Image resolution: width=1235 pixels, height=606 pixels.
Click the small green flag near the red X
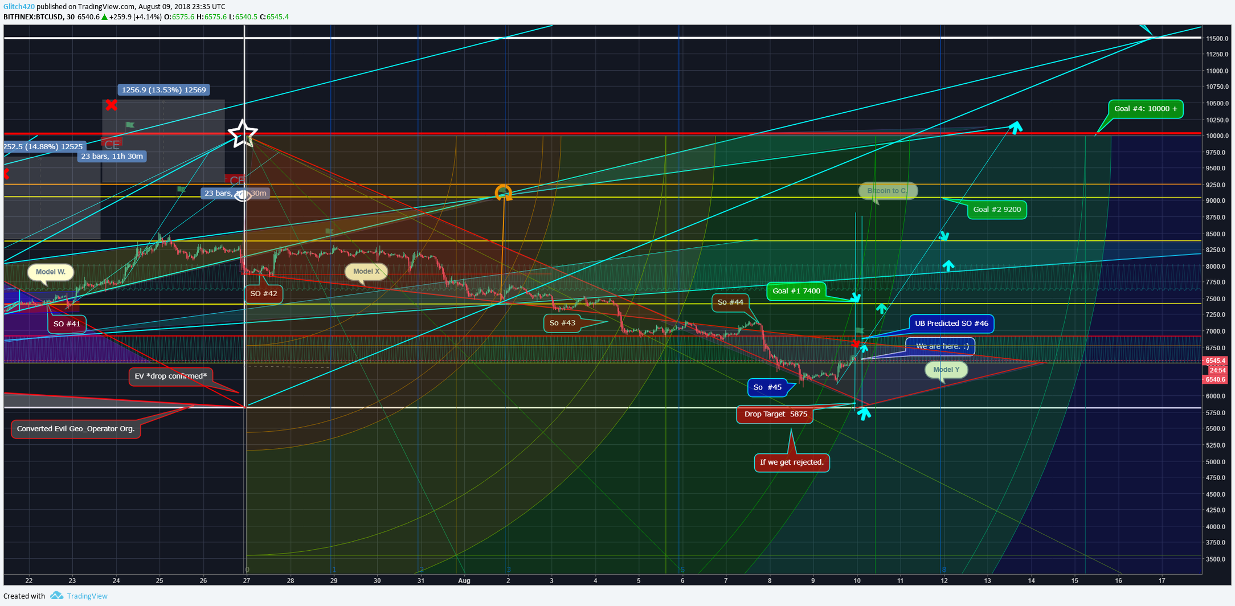(x=130, y=125)
